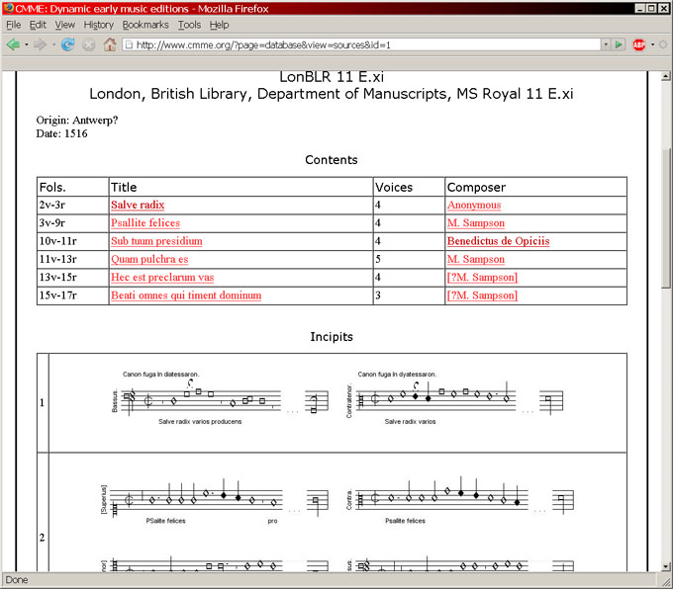Click the Firefox logo in the title bar
This screenshot has height=589, width=673.
[8, 8]
